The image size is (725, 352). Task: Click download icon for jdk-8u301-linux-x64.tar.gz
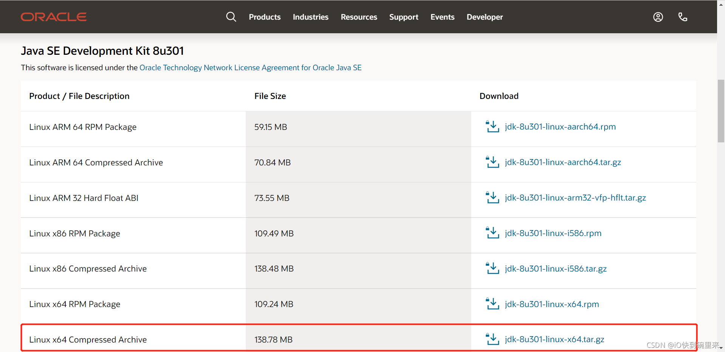492,339
